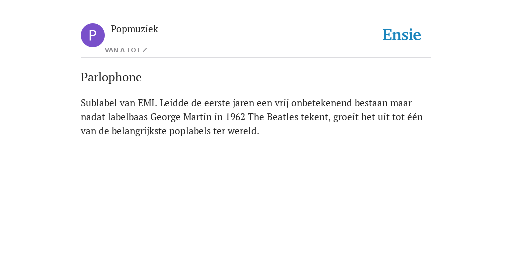Click the Parlophone heading
The image size is (512, 256).
tap(111, 77)
